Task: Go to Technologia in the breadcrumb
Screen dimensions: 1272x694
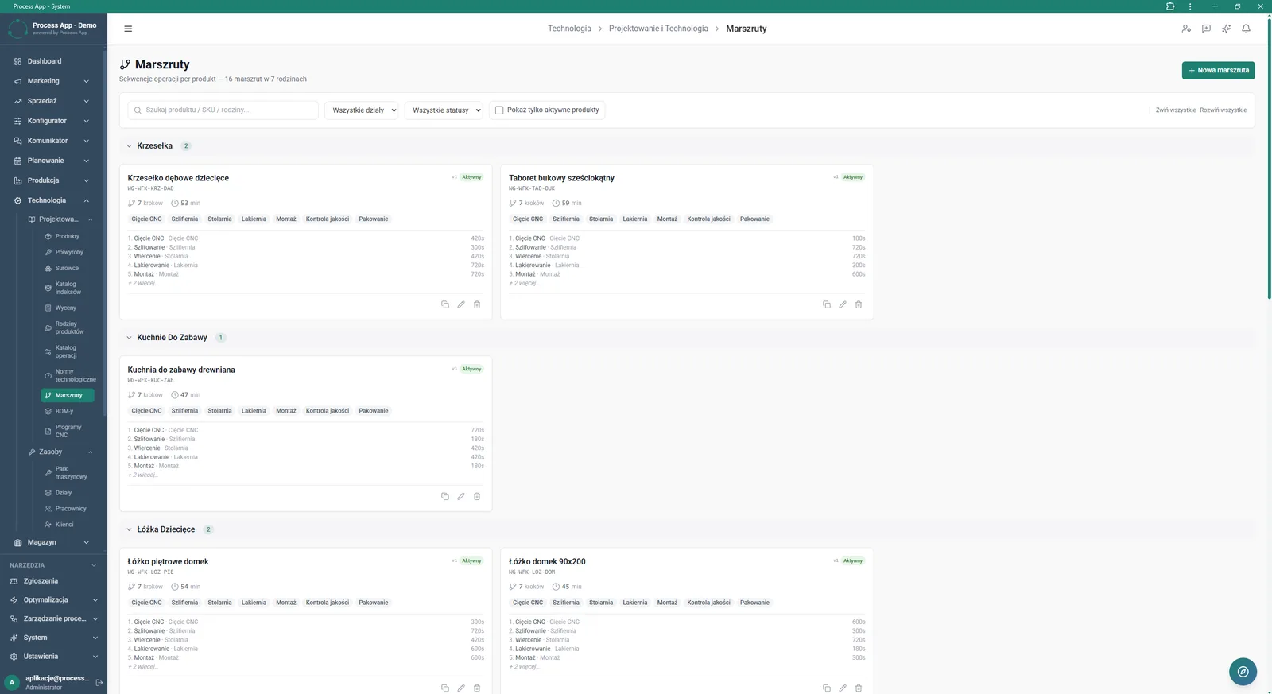Action: point(569,29)
